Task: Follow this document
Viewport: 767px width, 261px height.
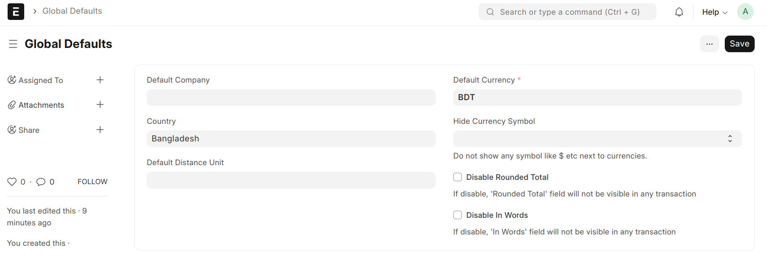Action: tap(93, 182)
